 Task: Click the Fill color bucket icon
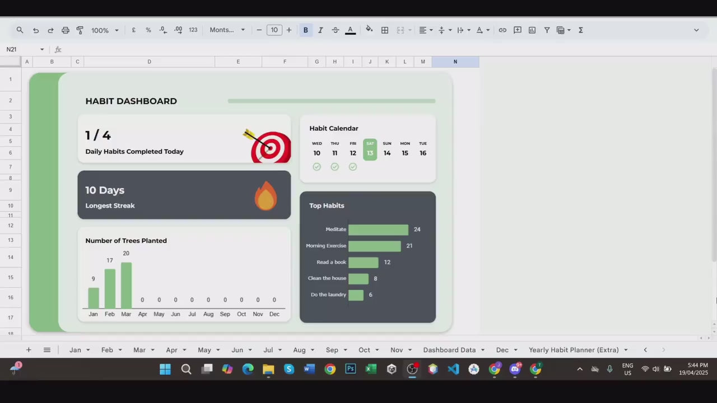tap(369, 30)
